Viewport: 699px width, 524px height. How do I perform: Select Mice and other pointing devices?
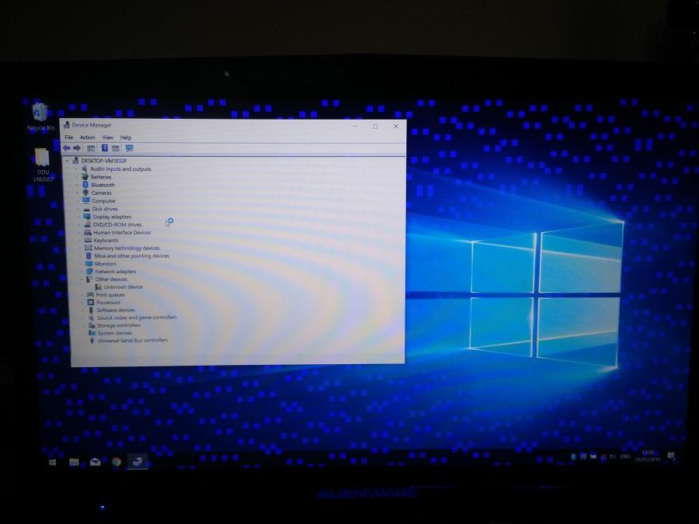131,255
